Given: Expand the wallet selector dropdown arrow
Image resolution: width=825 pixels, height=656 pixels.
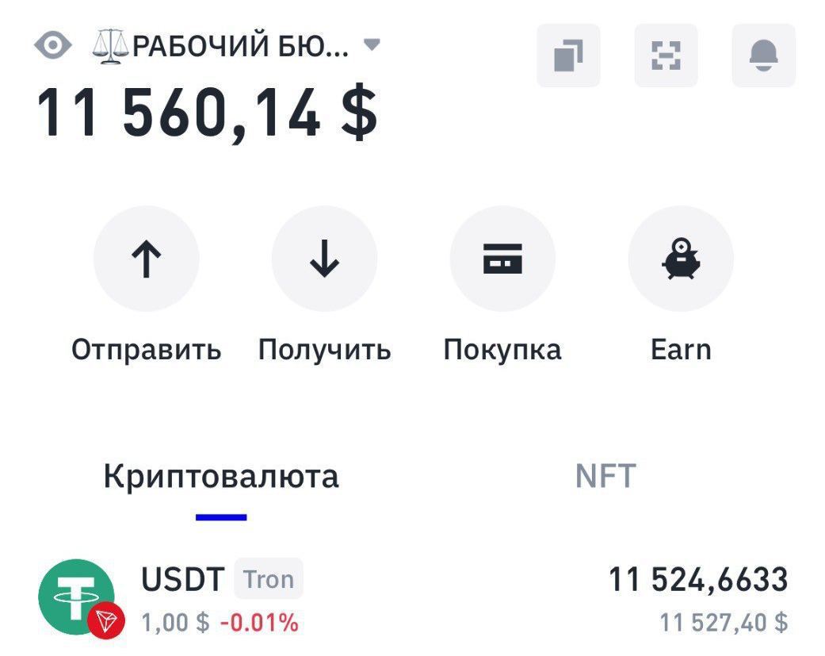Looking at the screenshot, I should click(372, 44).
